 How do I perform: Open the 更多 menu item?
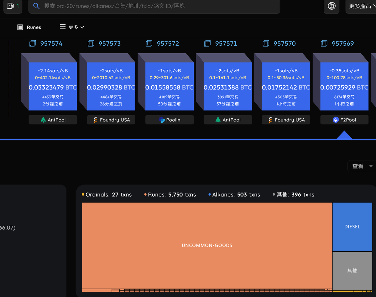[x=72, y=27]
